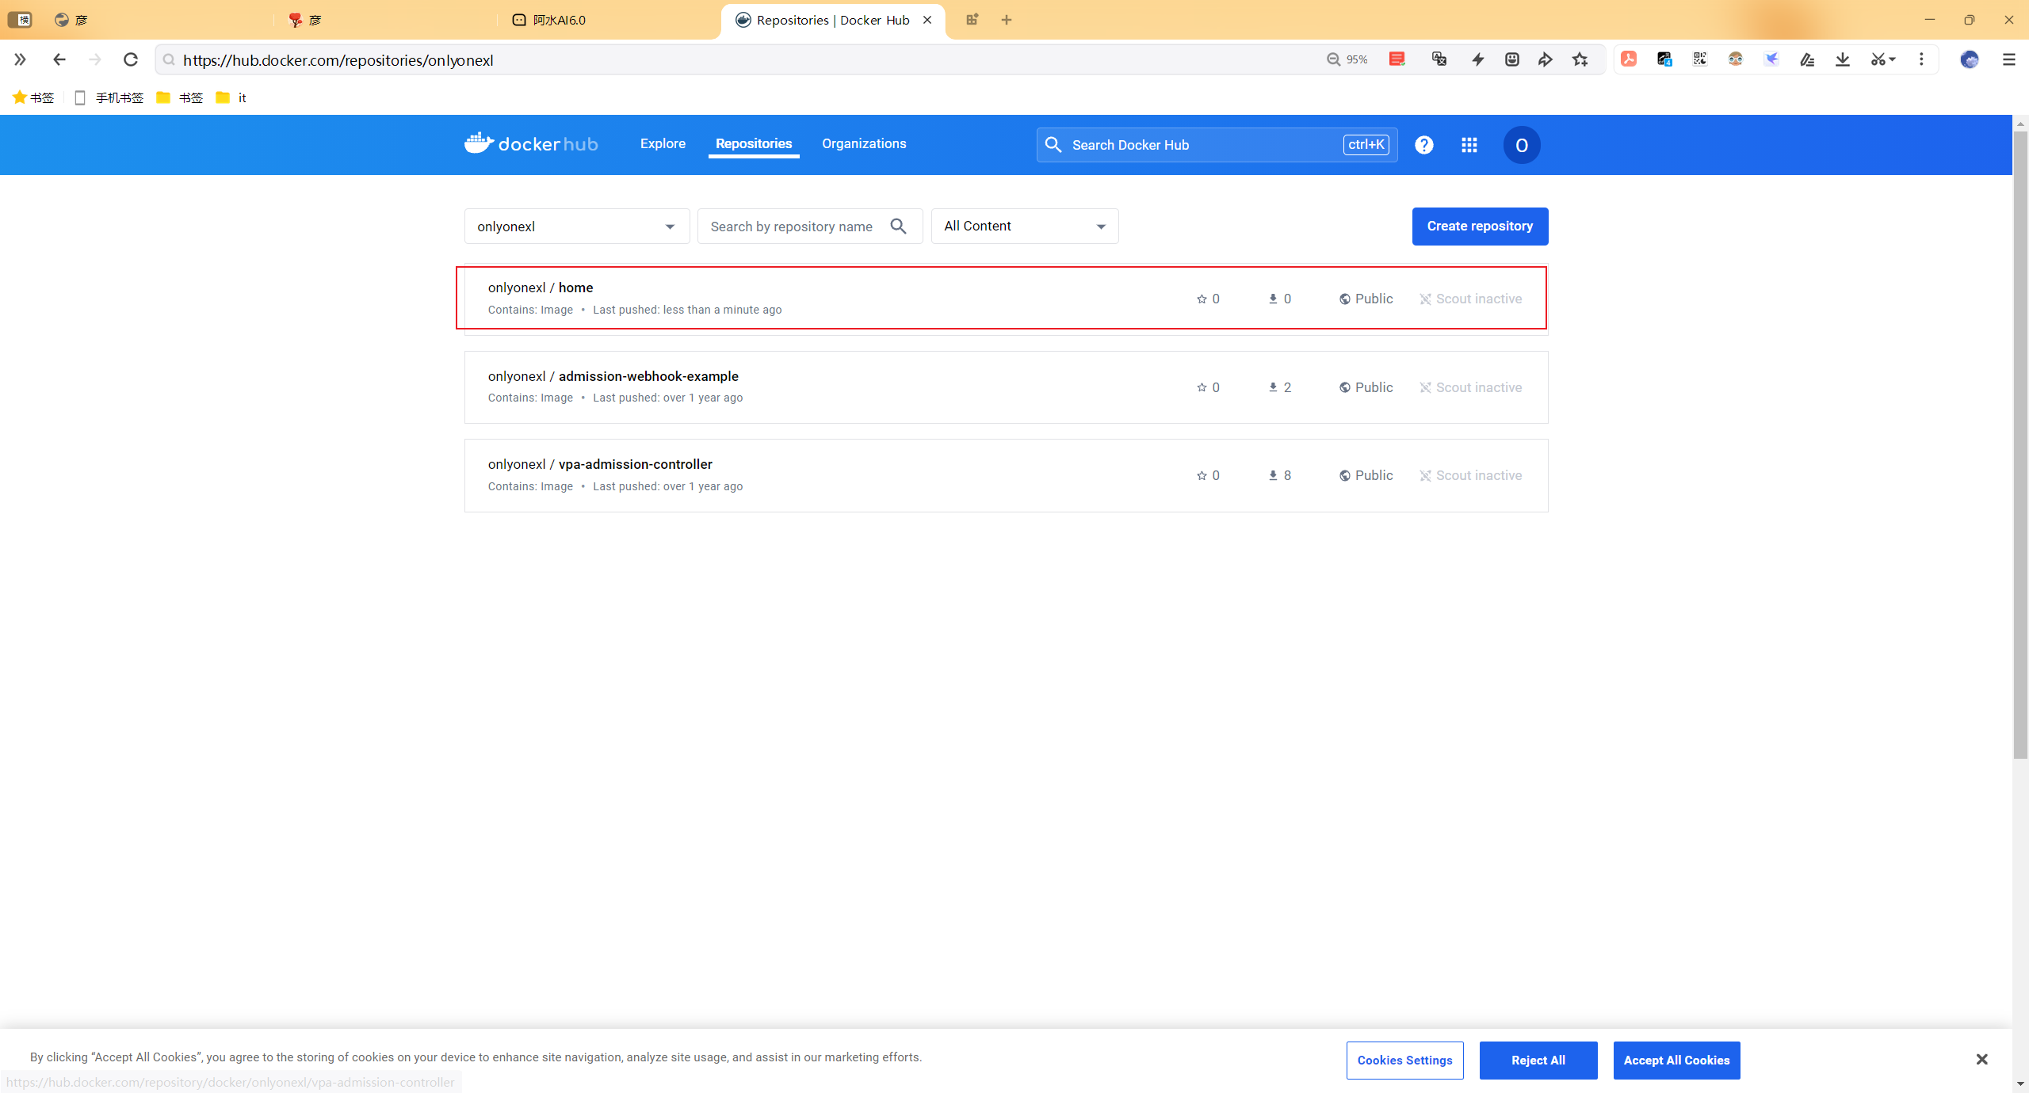Click the Search by repository name field
Image resolution: width=2029 pixels, height=1093 pixels.
pos(809,227)
